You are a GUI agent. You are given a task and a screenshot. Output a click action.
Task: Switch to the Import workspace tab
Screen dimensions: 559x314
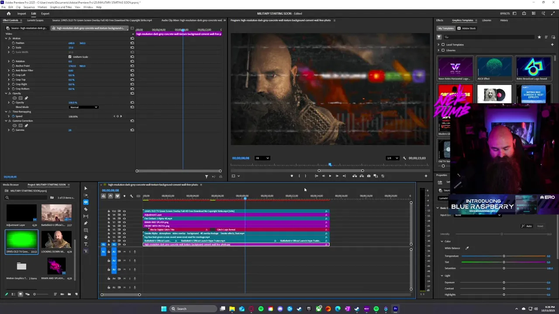click(x=22, y=14)
